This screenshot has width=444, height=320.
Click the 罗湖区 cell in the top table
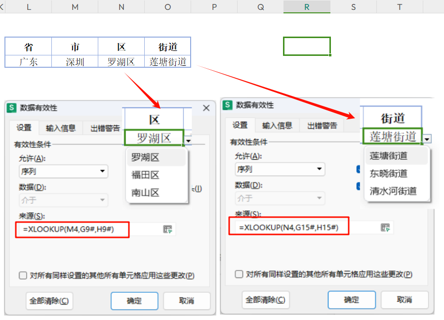coord(121,61)
